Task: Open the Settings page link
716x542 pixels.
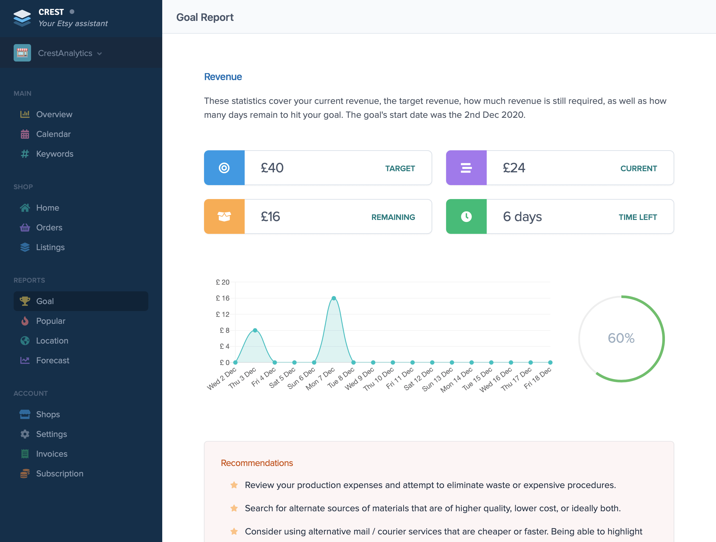Action: pos(51,434)
